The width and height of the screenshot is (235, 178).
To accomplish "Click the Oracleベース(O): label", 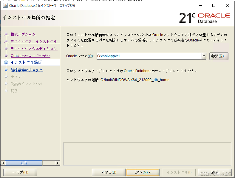I will pyautogui.click(x=80, y=56).
